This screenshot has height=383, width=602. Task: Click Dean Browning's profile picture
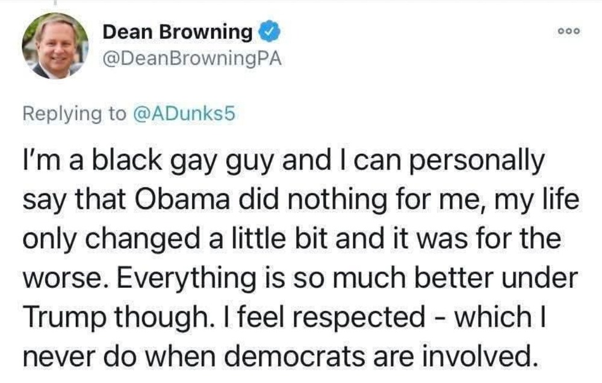click(x=55, y=46)
